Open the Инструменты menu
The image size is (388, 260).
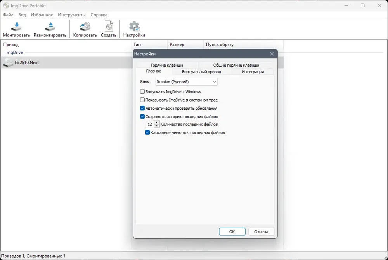click(x=72, y=15)
